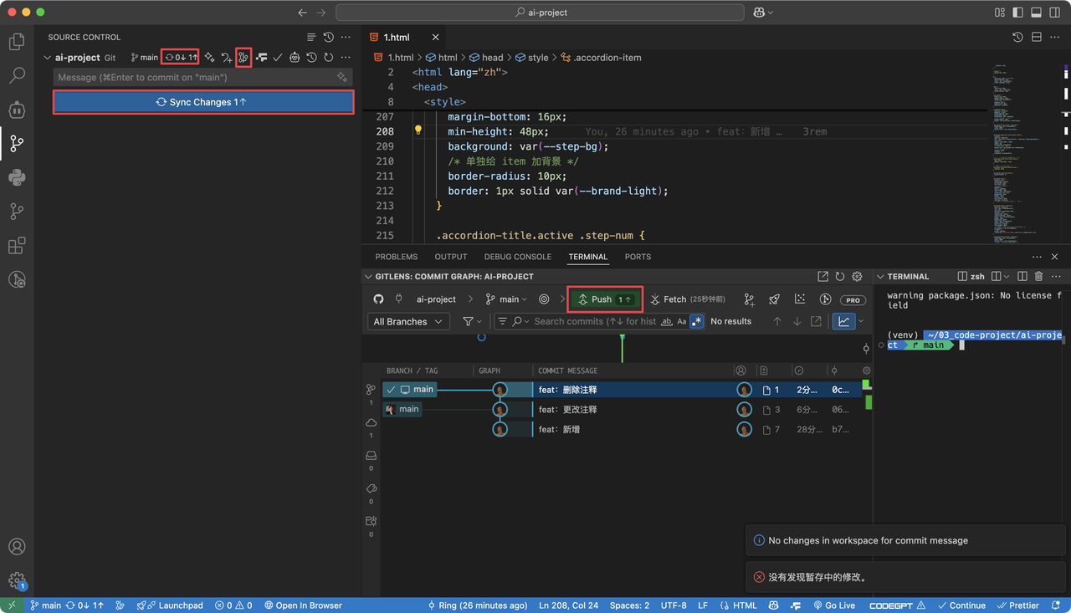Open the Accounts menu in the activity bar

pos(17,547)
